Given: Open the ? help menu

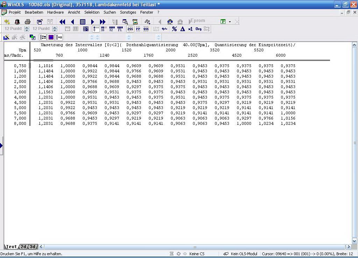Looking at the screenshot, I should tap(158, 12).
